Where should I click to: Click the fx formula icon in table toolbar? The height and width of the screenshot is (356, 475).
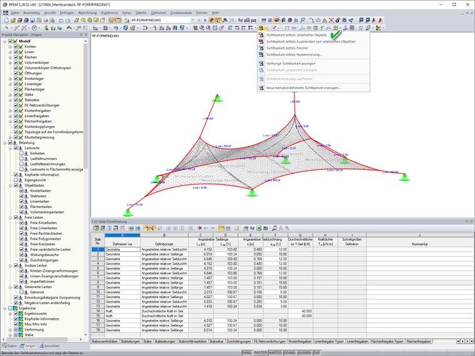[281, 228]
